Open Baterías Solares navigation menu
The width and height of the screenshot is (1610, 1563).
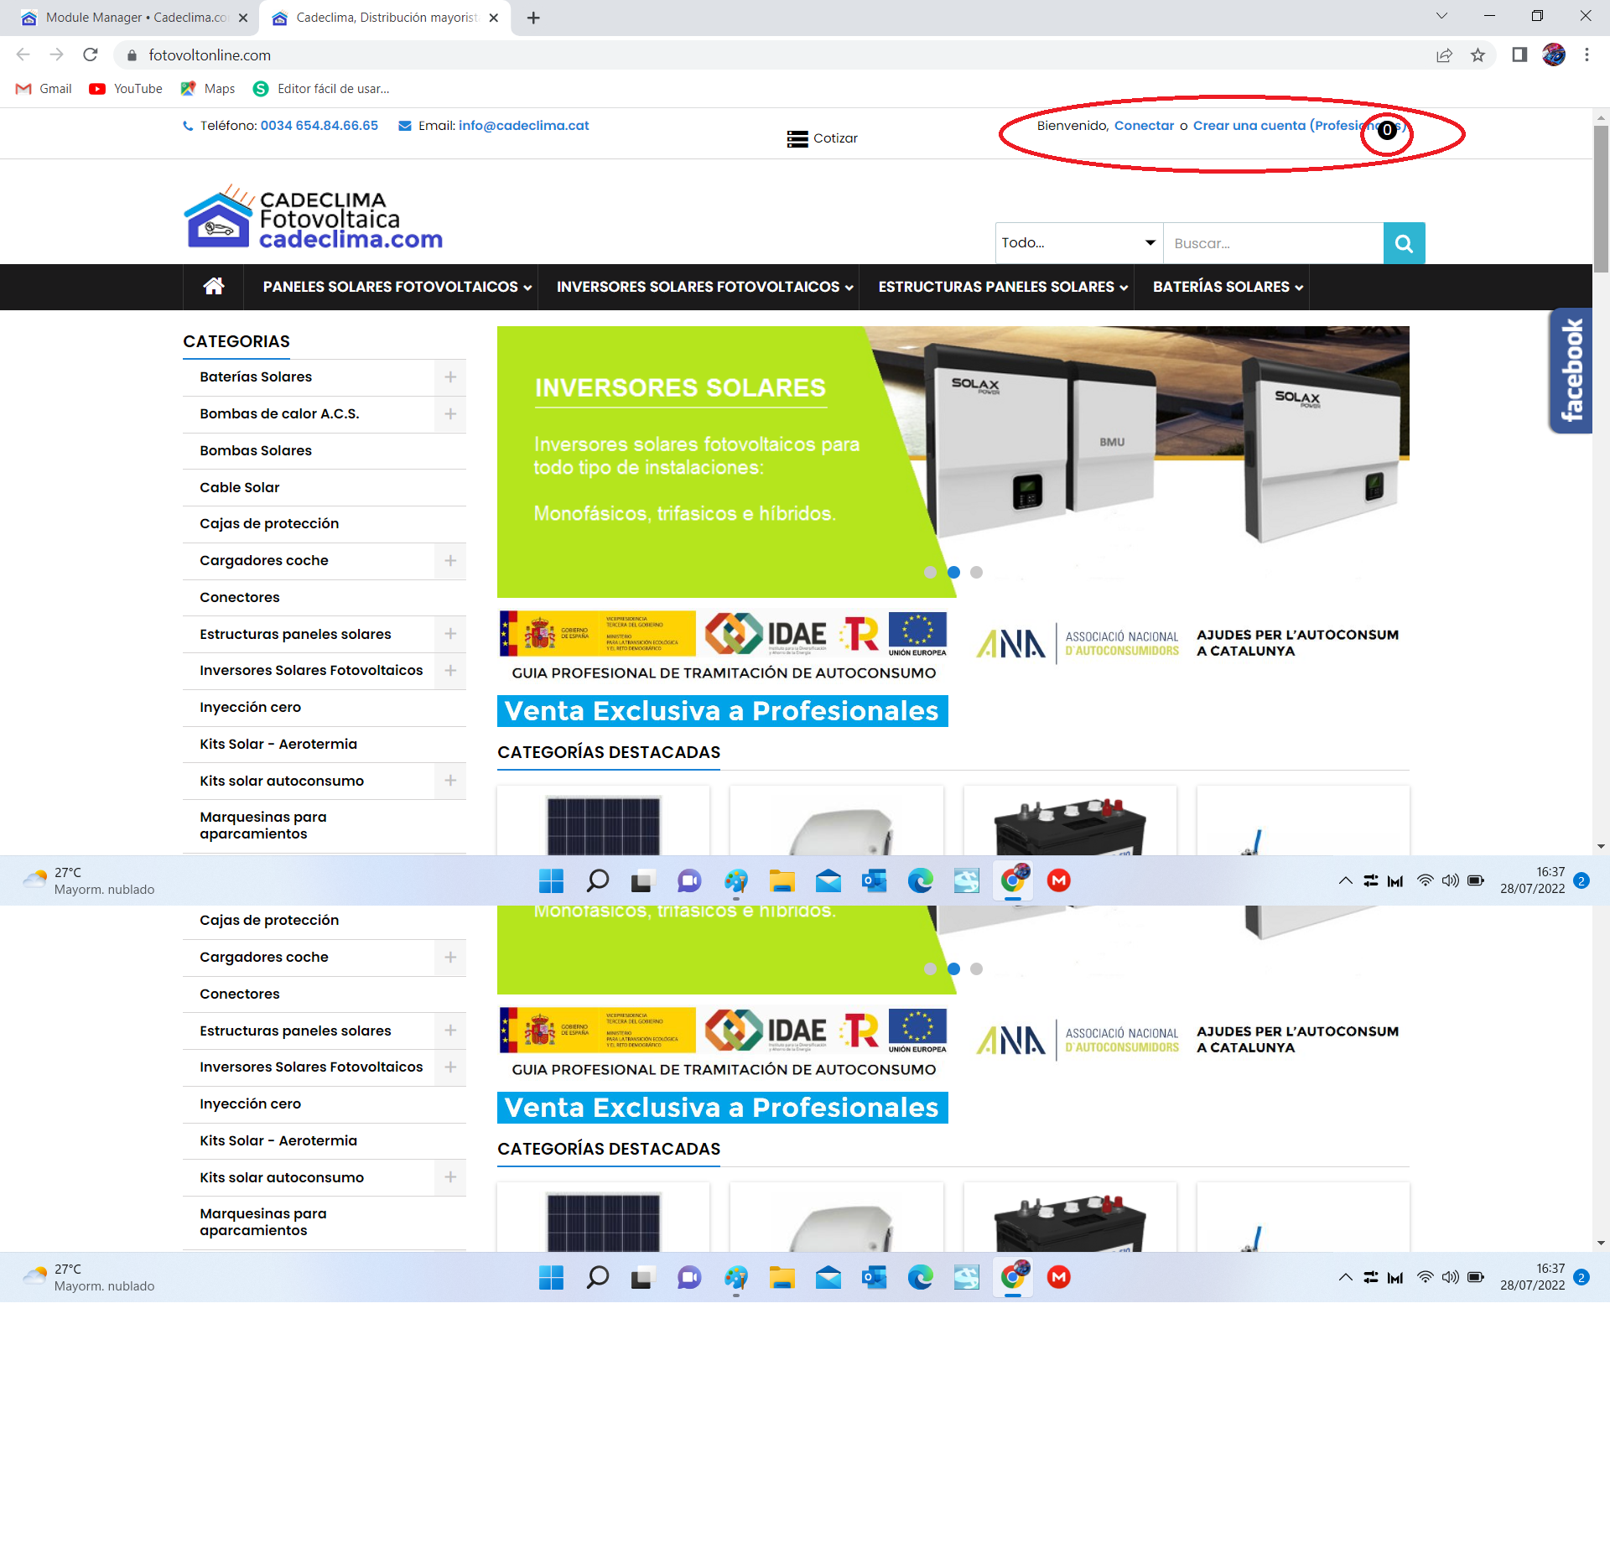point(1227,287)
